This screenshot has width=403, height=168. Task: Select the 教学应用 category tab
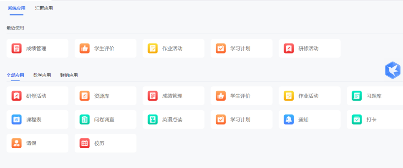(x=42, y=75)
